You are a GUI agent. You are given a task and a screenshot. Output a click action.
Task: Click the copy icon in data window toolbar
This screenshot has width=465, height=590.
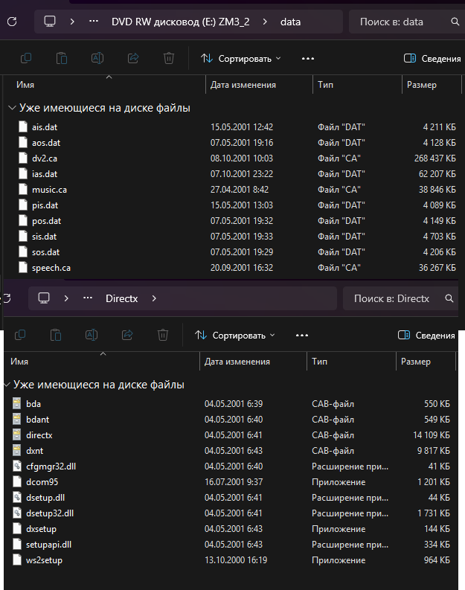(x=26, y=58)
